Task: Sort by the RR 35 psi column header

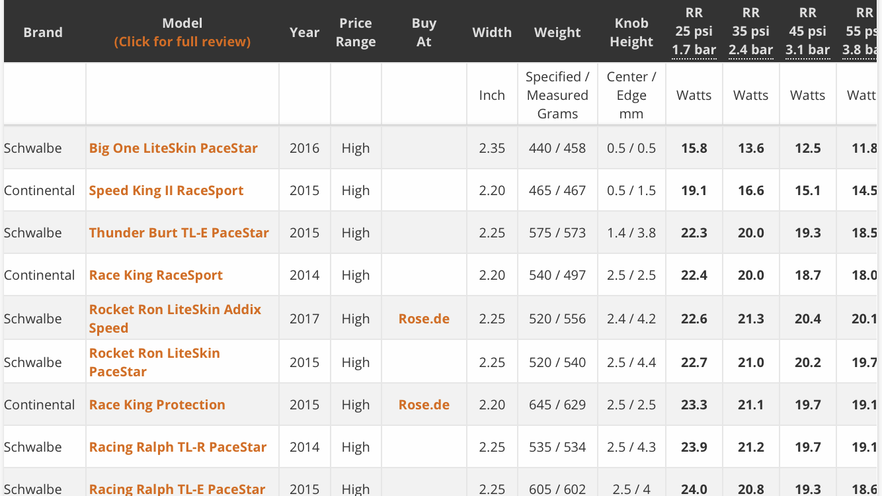Action: click(x=751, y=31)
